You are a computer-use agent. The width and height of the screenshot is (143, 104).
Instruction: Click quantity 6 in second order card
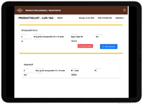click(x=24, y=71)
